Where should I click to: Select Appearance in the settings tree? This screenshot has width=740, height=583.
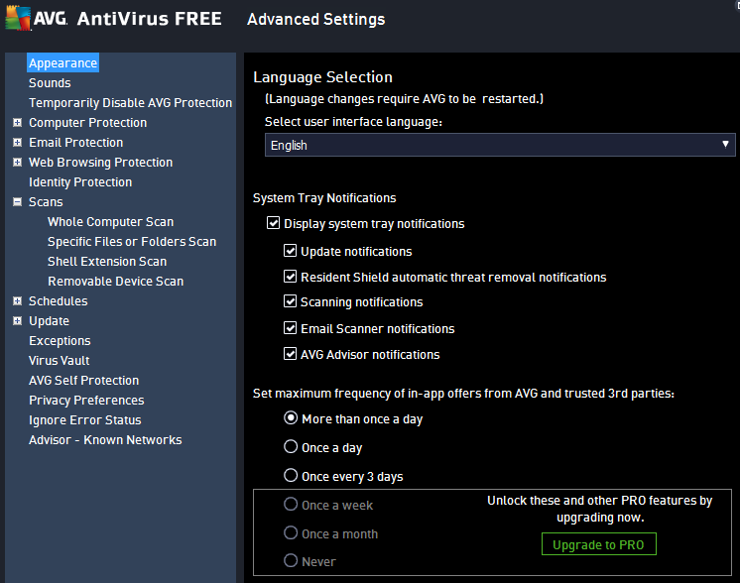62,62
